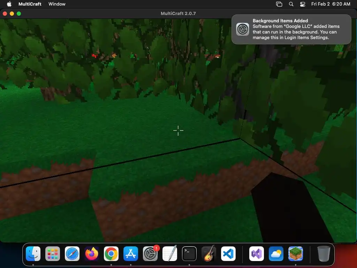Open Terminal from the dock

189,254
